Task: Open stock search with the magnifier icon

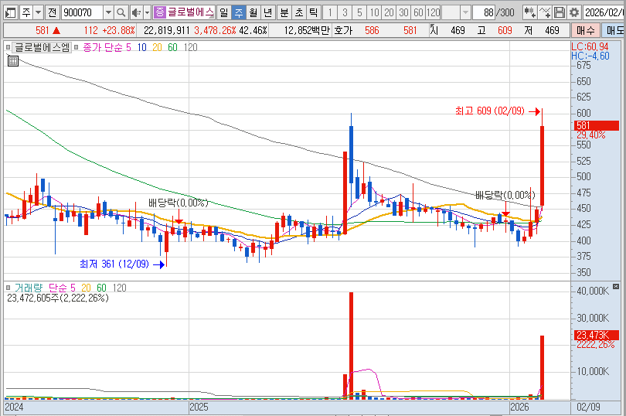Action: [121, 13]
